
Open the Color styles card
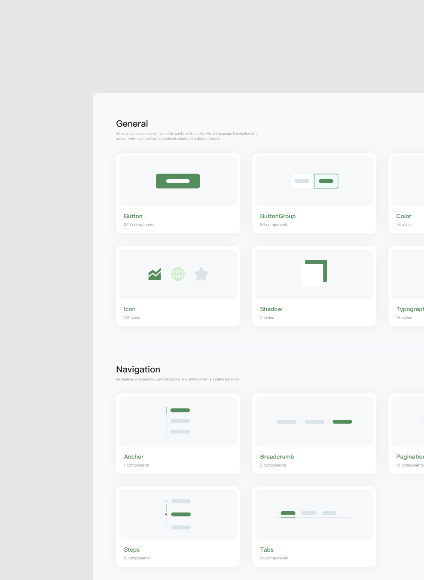point(406,193)
